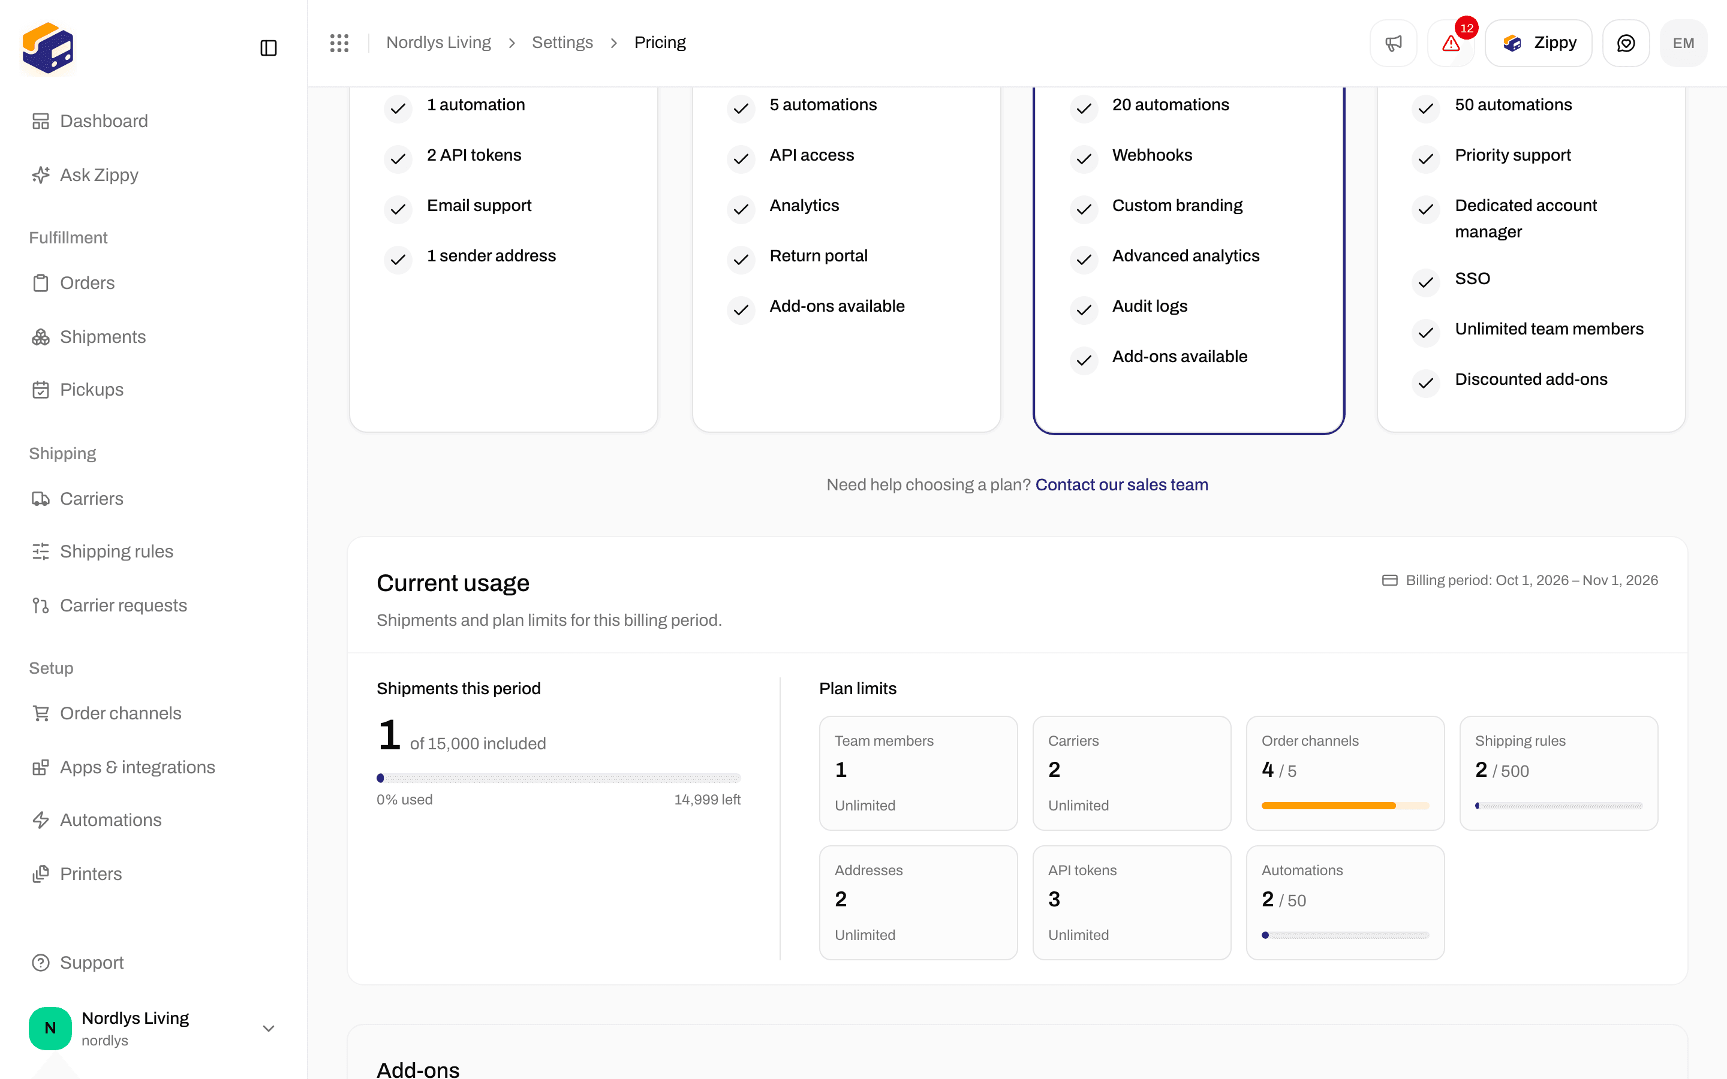Image resolution: width=1727 pixels, height=1079 pixels.
Task: Click the Carriers limit card
Action: tap(1131, 773)
